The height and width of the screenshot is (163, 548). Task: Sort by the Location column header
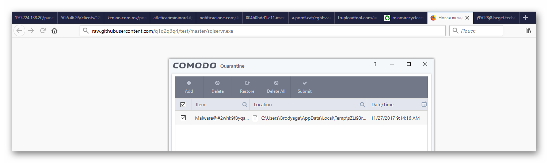pyautogui.click(x=263, y=104)
